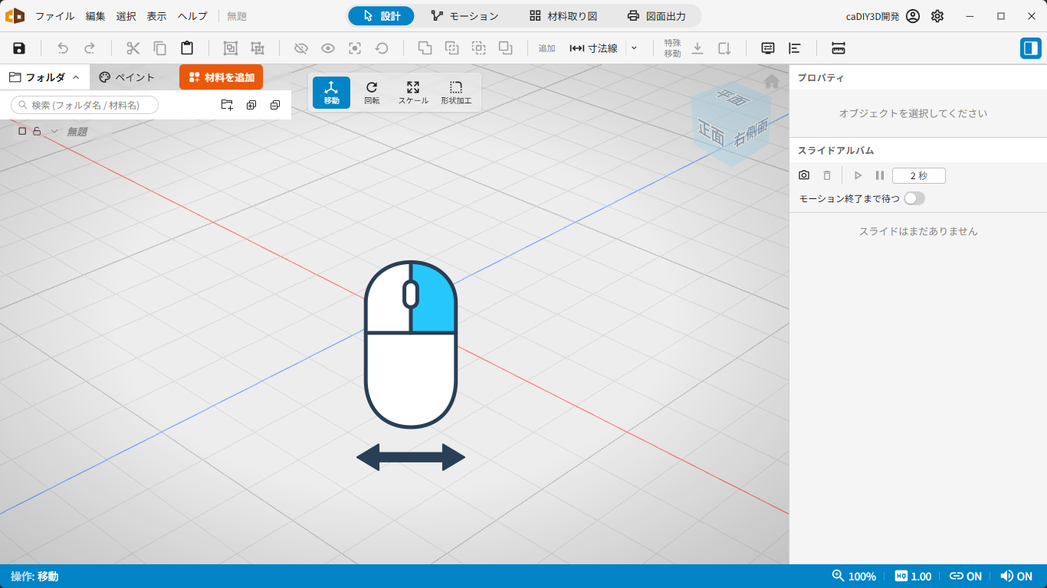
Task: Open the ファイル menu
Action: (55, 16)
